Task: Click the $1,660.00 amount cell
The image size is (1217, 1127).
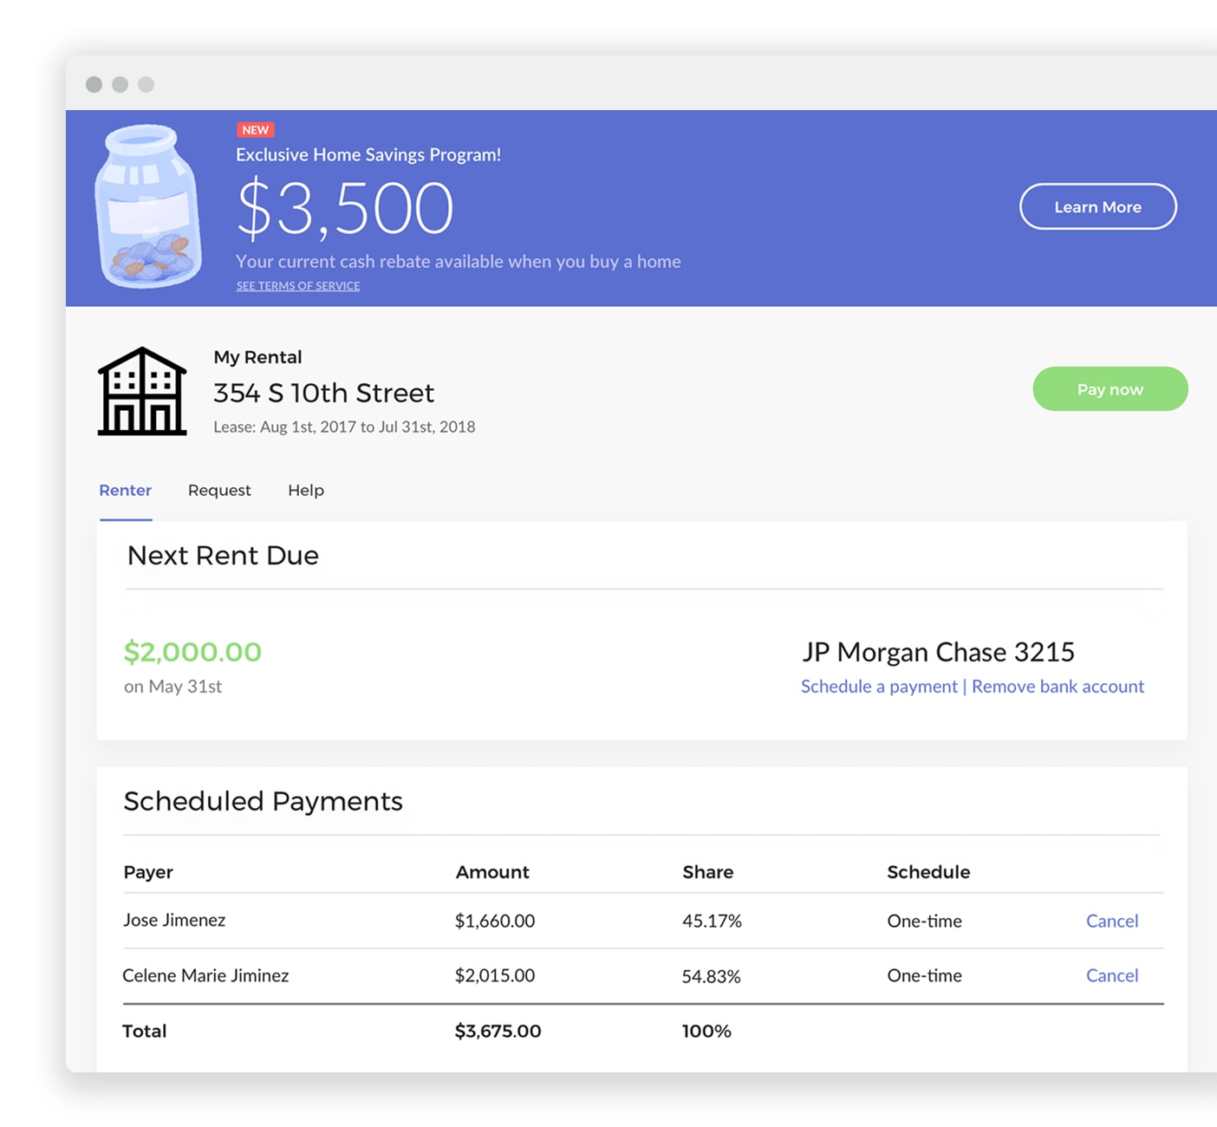Action: 495,921
